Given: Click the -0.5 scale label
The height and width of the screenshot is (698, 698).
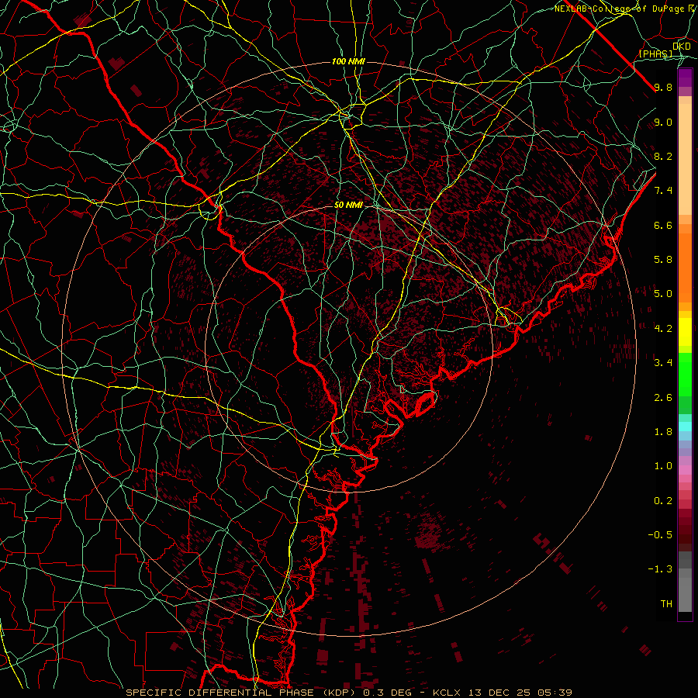Looking at the screenshot, I should 660,535.
